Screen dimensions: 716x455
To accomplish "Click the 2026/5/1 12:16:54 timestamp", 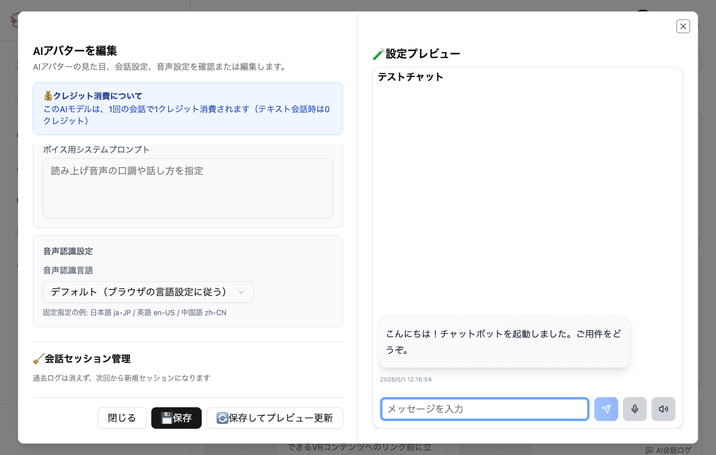I will click(406, 379).
